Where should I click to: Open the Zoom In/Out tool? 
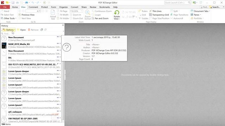point(88,15)
